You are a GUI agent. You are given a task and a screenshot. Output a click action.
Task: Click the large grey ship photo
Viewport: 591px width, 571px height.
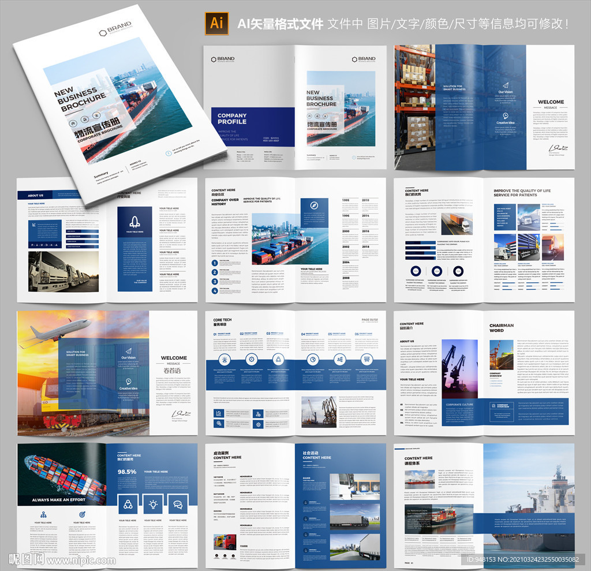click(x=529, y=505)
